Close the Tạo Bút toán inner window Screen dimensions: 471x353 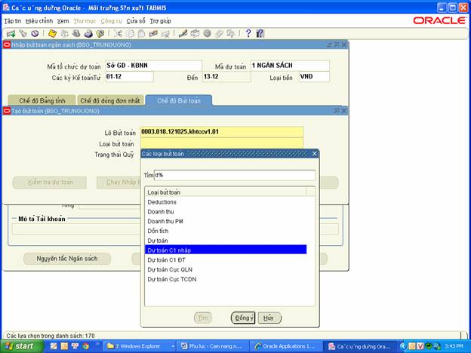click(x=344, y=111)
